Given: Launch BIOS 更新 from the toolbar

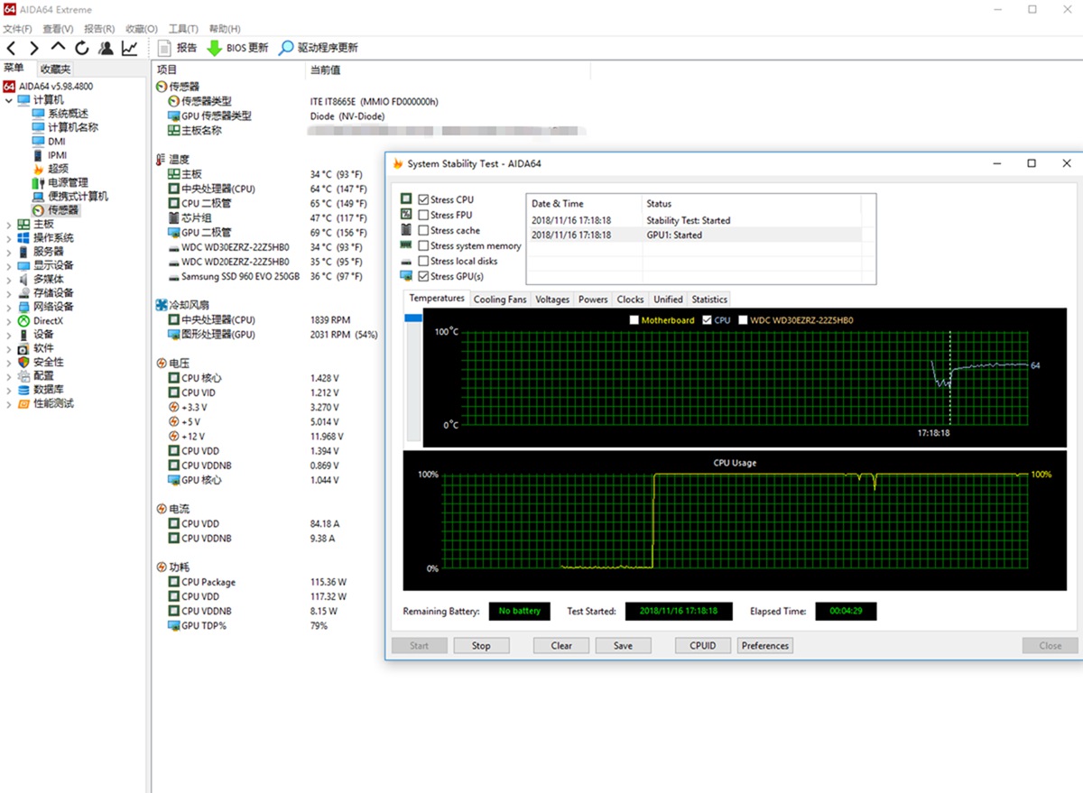Looking at the screenshot, I should tap(238, 48).
